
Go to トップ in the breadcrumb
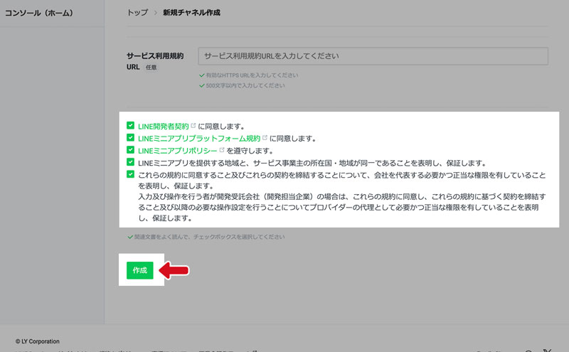click(137, 13)
